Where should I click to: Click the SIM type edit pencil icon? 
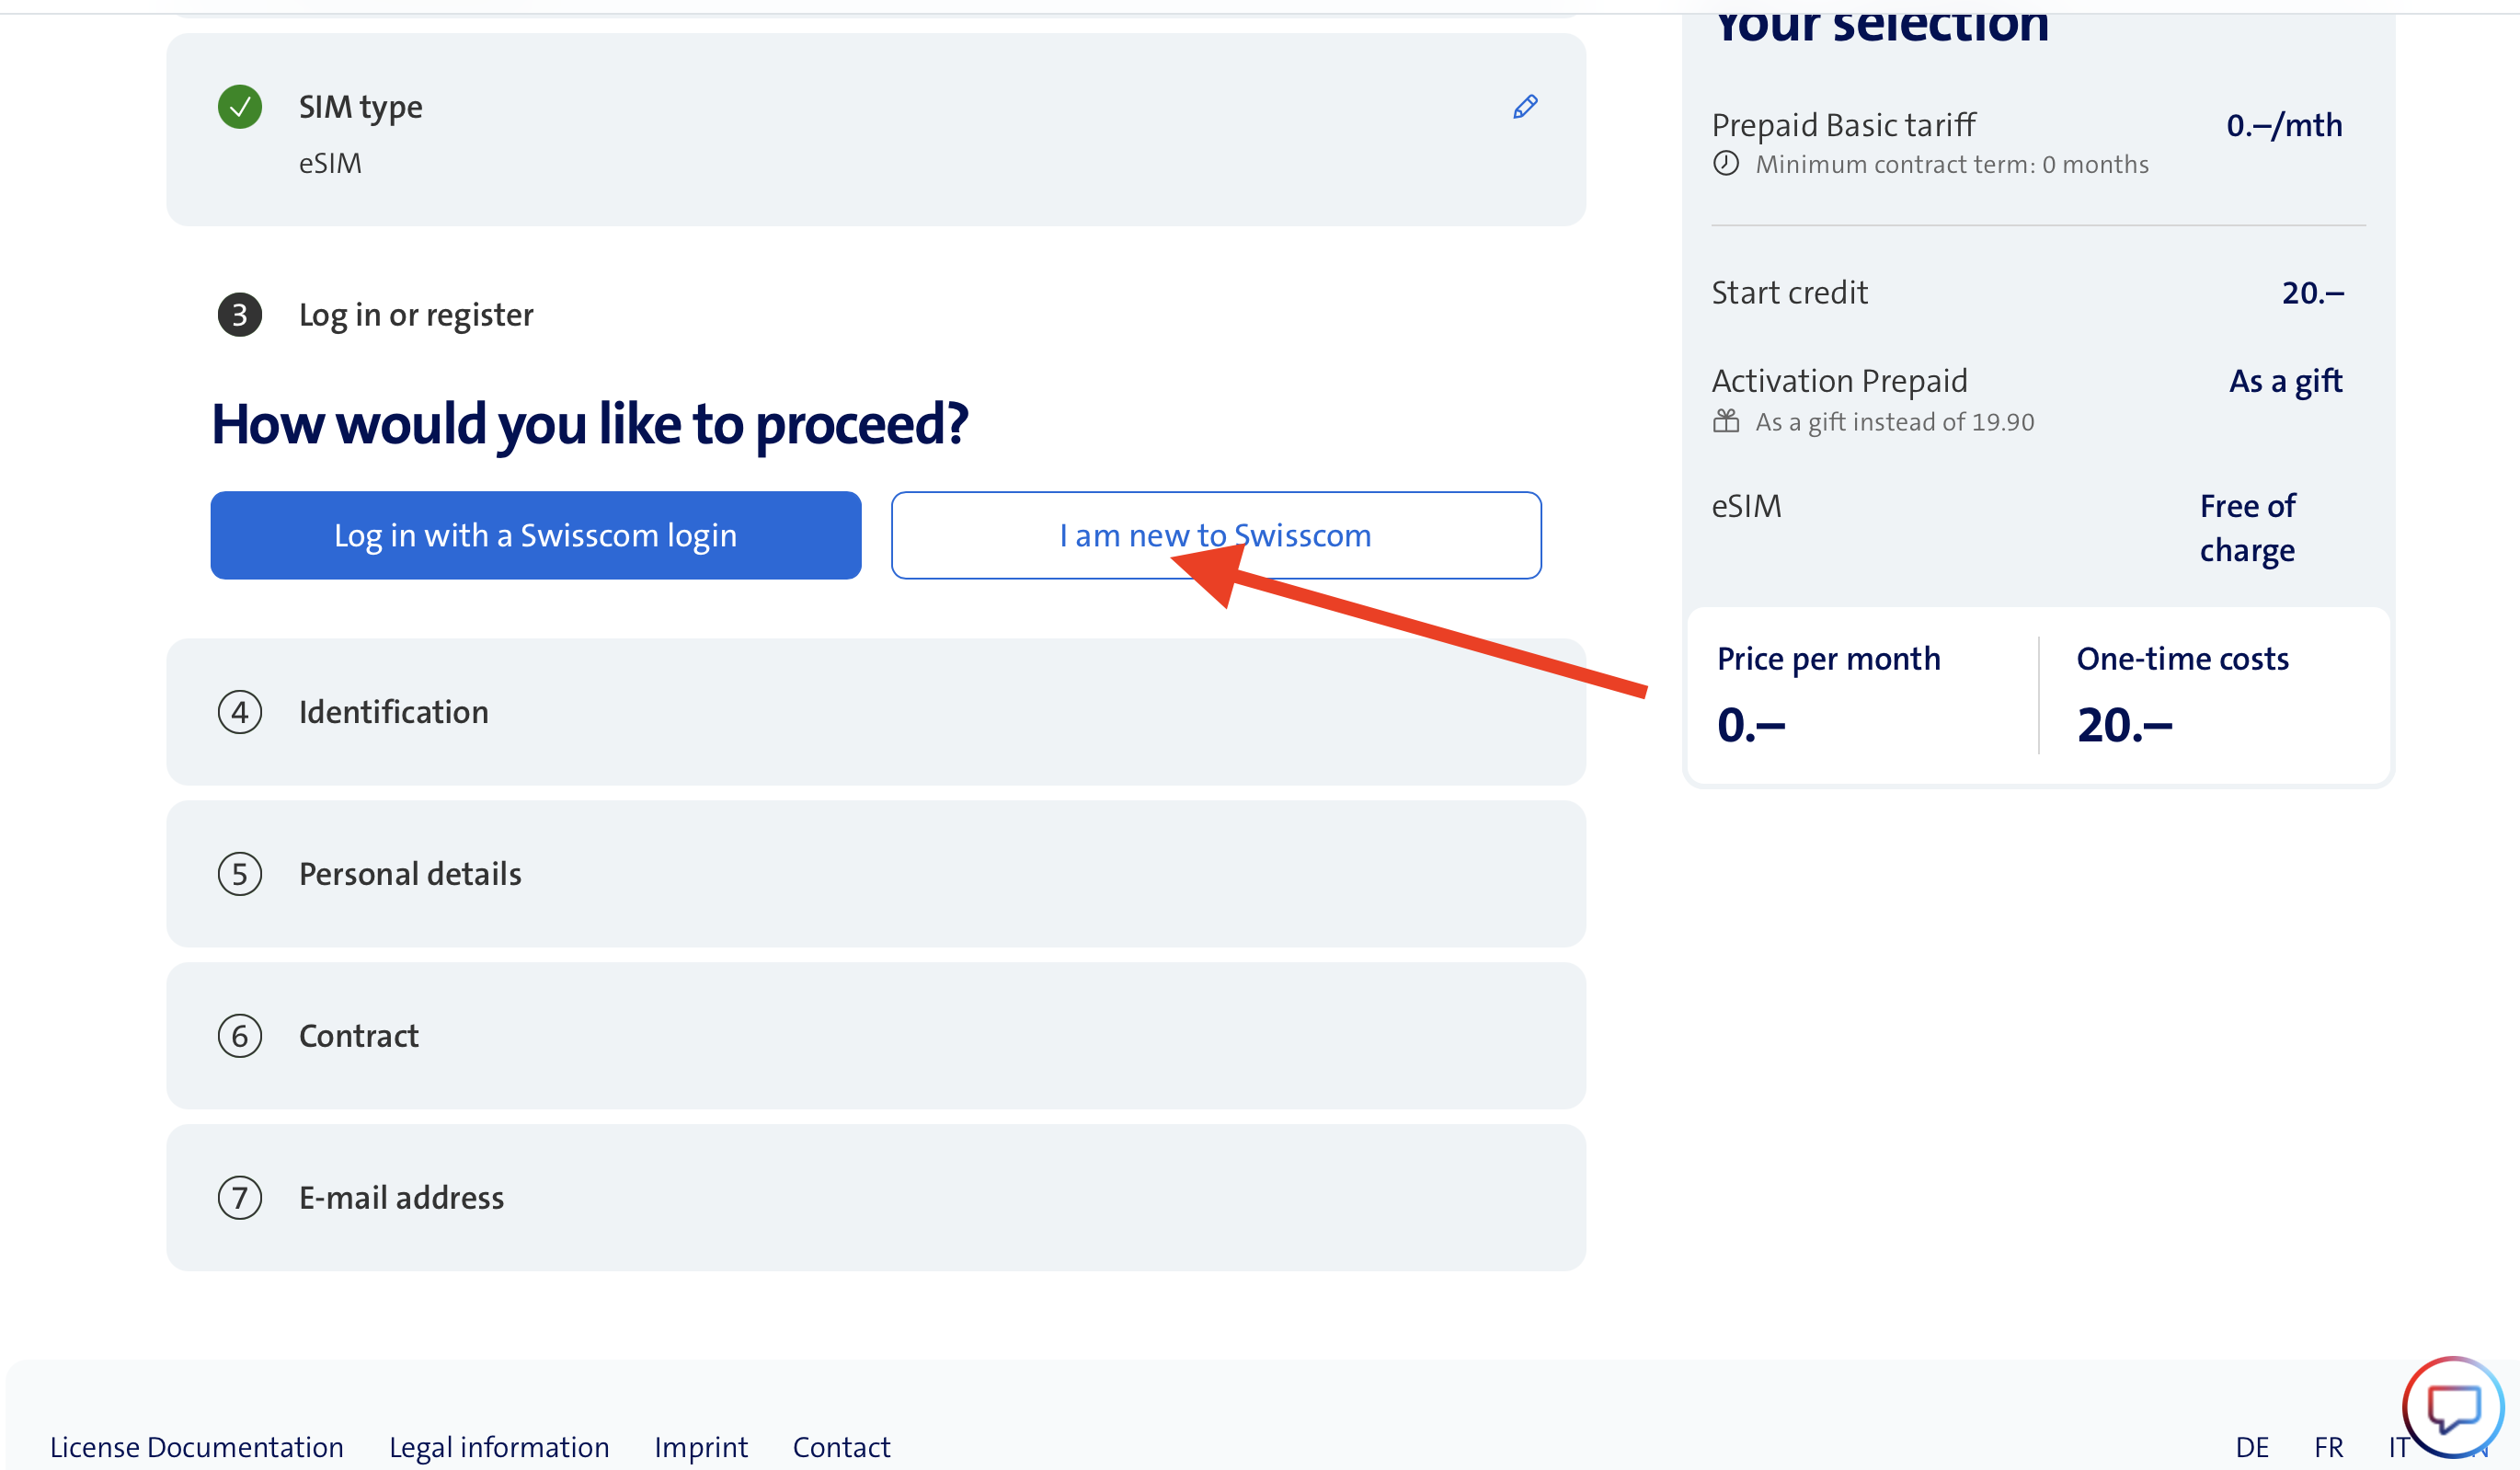1524,107
